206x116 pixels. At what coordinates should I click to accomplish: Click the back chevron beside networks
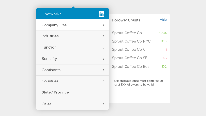pos(43,14)
